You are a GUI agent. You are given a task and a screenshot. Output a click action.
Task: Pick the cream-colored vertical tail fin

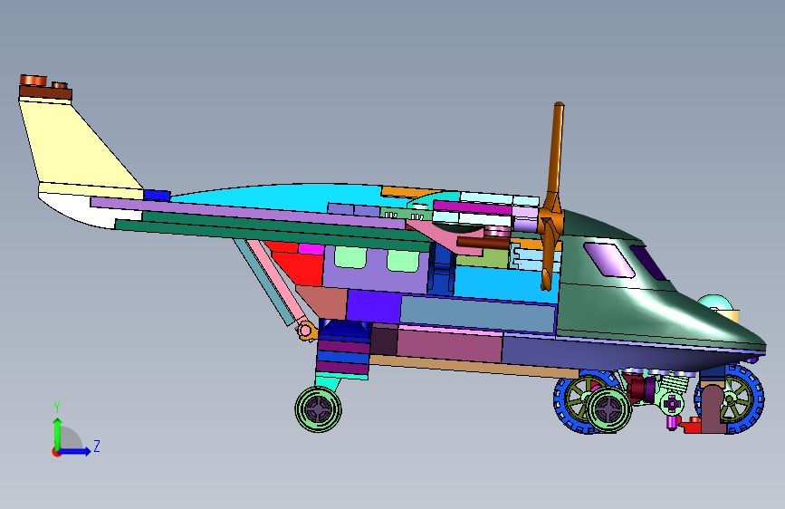(x=75, y=143)
